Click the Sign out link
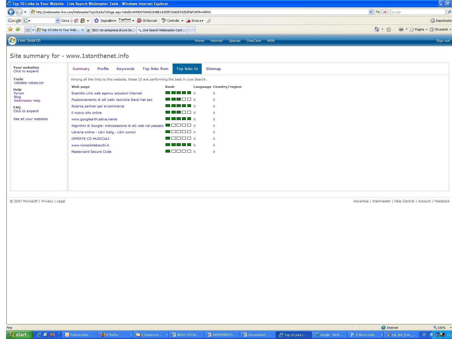Screen dimensions: 452x339 443,41
